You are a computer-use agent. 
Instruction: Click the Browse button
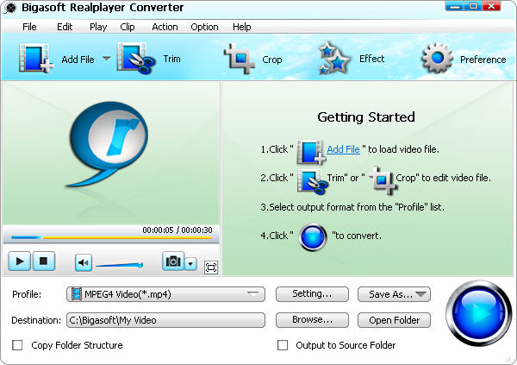(311, 320)
